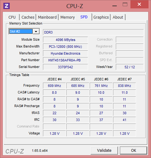151x158 pixels.
Task: Click the JEDEC #7 column header
Action: 125,79
